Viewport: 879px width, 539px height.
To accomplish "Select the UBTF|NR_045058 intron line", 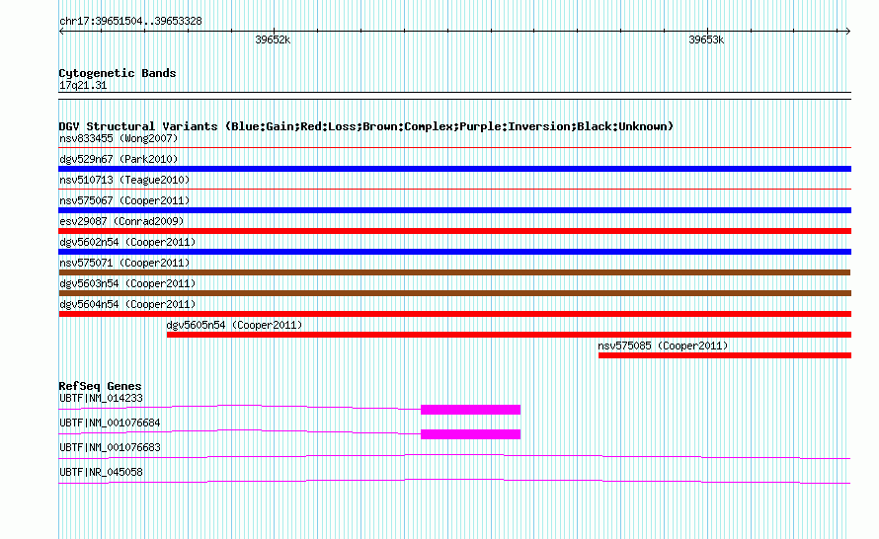I will tap(454, 482).
